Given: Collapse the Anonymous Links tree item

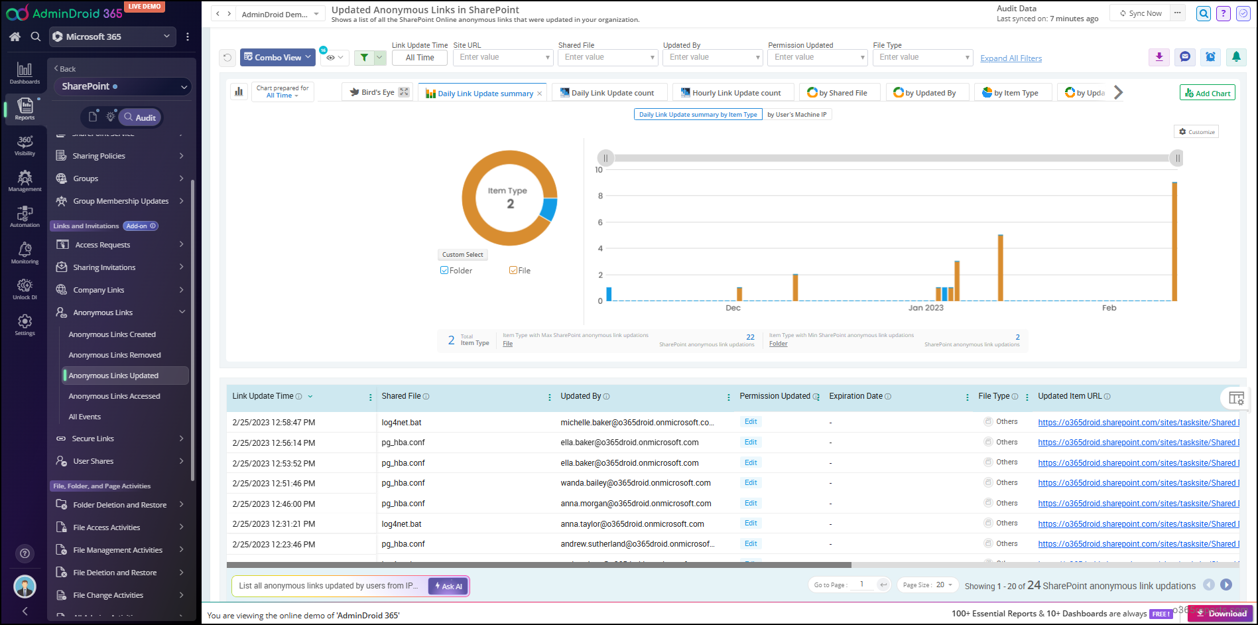Looking at the screenshot, I should point(182,312).
